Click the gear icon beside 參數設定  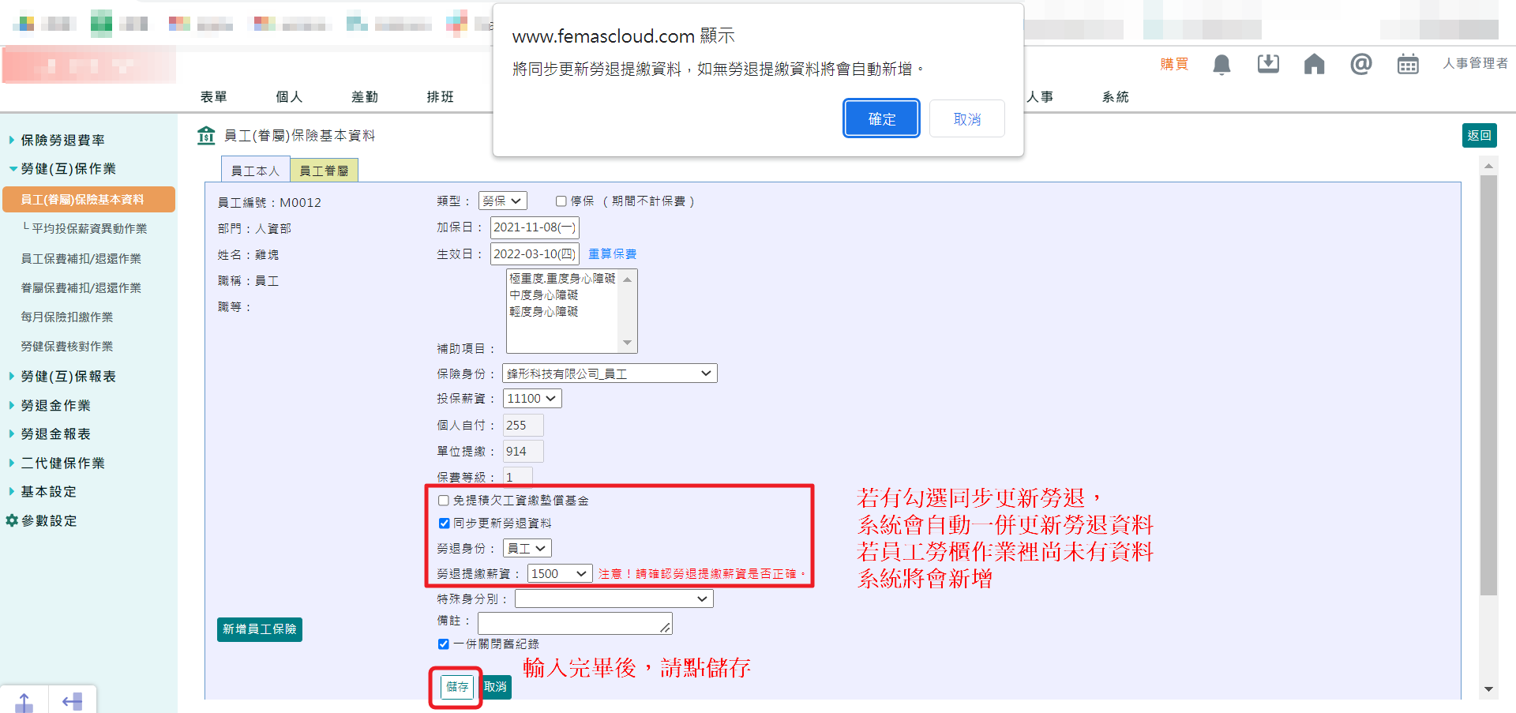pyautogui.click(x=11, y=520)
